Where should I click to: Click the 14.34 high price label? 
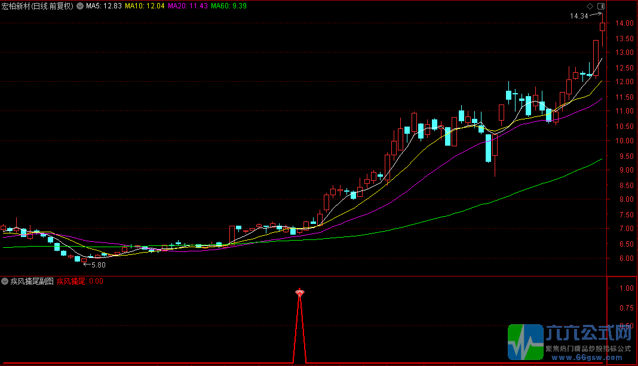coord(579,16)
